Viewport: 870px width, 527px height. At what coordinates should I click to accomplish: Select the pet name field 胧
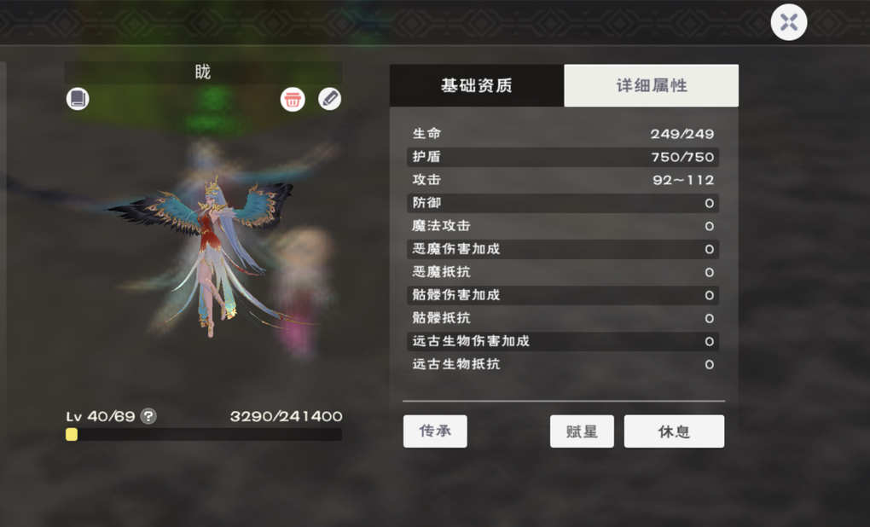pyautogui.click(x=203, y=72)
